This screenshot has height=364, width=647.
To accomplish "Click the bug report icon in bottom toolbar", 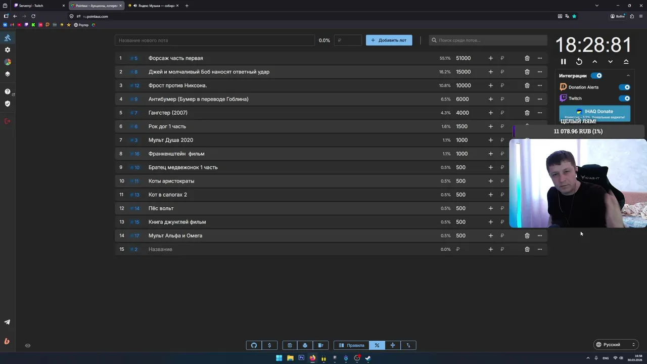I will pos(305,345).
